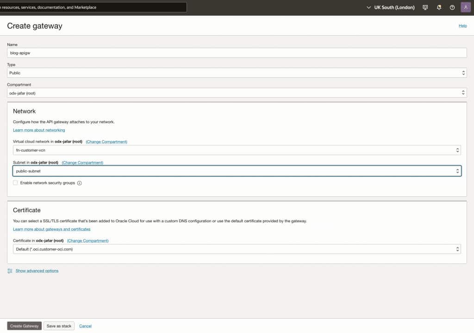Click the Create Gateway button
The height and width of the screenshot is (333, 474).
(x=25, y=326)
